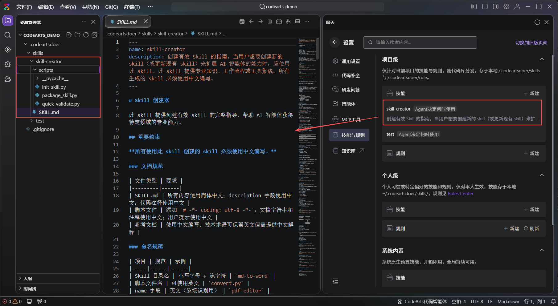Navigate back with editor left arrow
The image size is (558, 306).
tap(251, 22)
